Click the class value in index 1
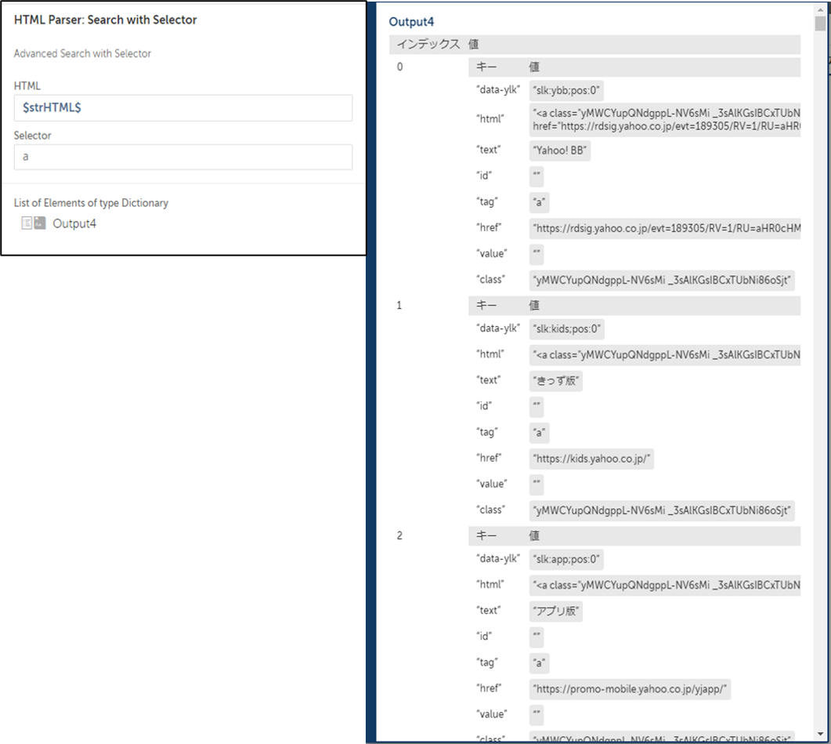The width and height of the screenshot is (831, 744). click(662, 510)
